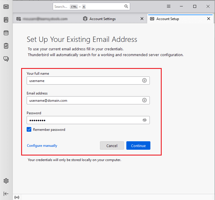Show info for Your full name field
Image resolution: width=215 pixels, height=200 pixels.
pos(144,80)
